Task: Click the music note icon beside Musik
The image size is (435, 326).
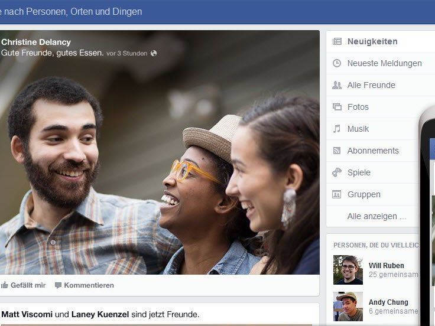Action: point(337,129)
